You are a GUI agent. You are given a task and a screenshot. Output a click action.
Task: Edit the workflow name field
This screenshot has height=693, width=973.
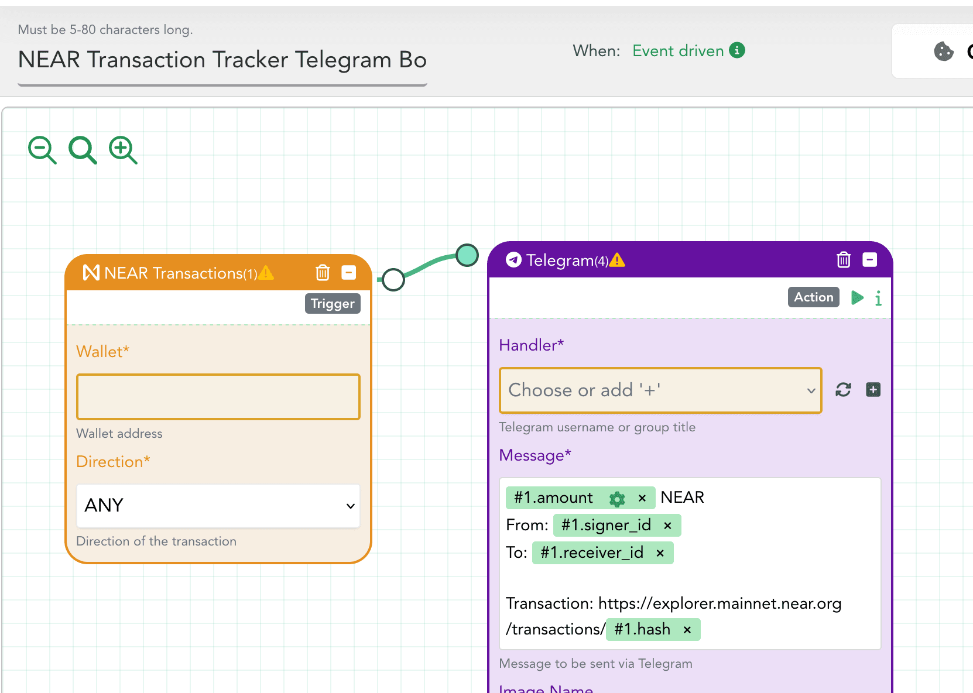click(x=222, y=60)
